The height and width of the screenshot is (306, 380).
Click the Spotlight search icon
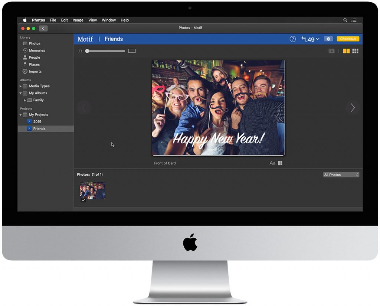click(x=345, y=20)
